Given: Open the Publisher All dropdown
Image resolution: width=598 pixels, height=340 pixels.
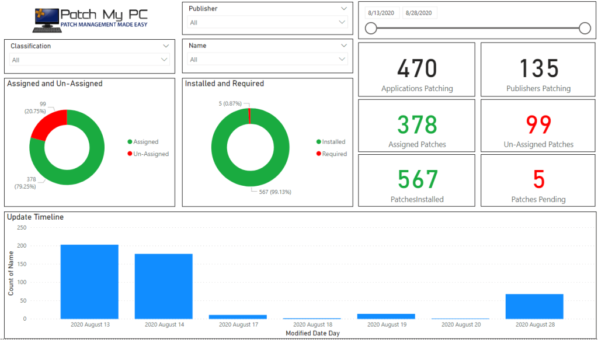Looking at the screenshot, I should tap(267, 23).
